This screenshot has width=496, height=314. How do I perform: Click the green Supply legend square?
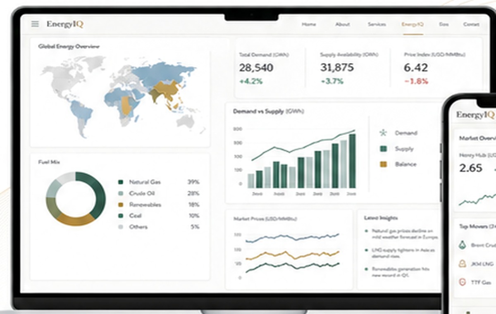(384, 149)
